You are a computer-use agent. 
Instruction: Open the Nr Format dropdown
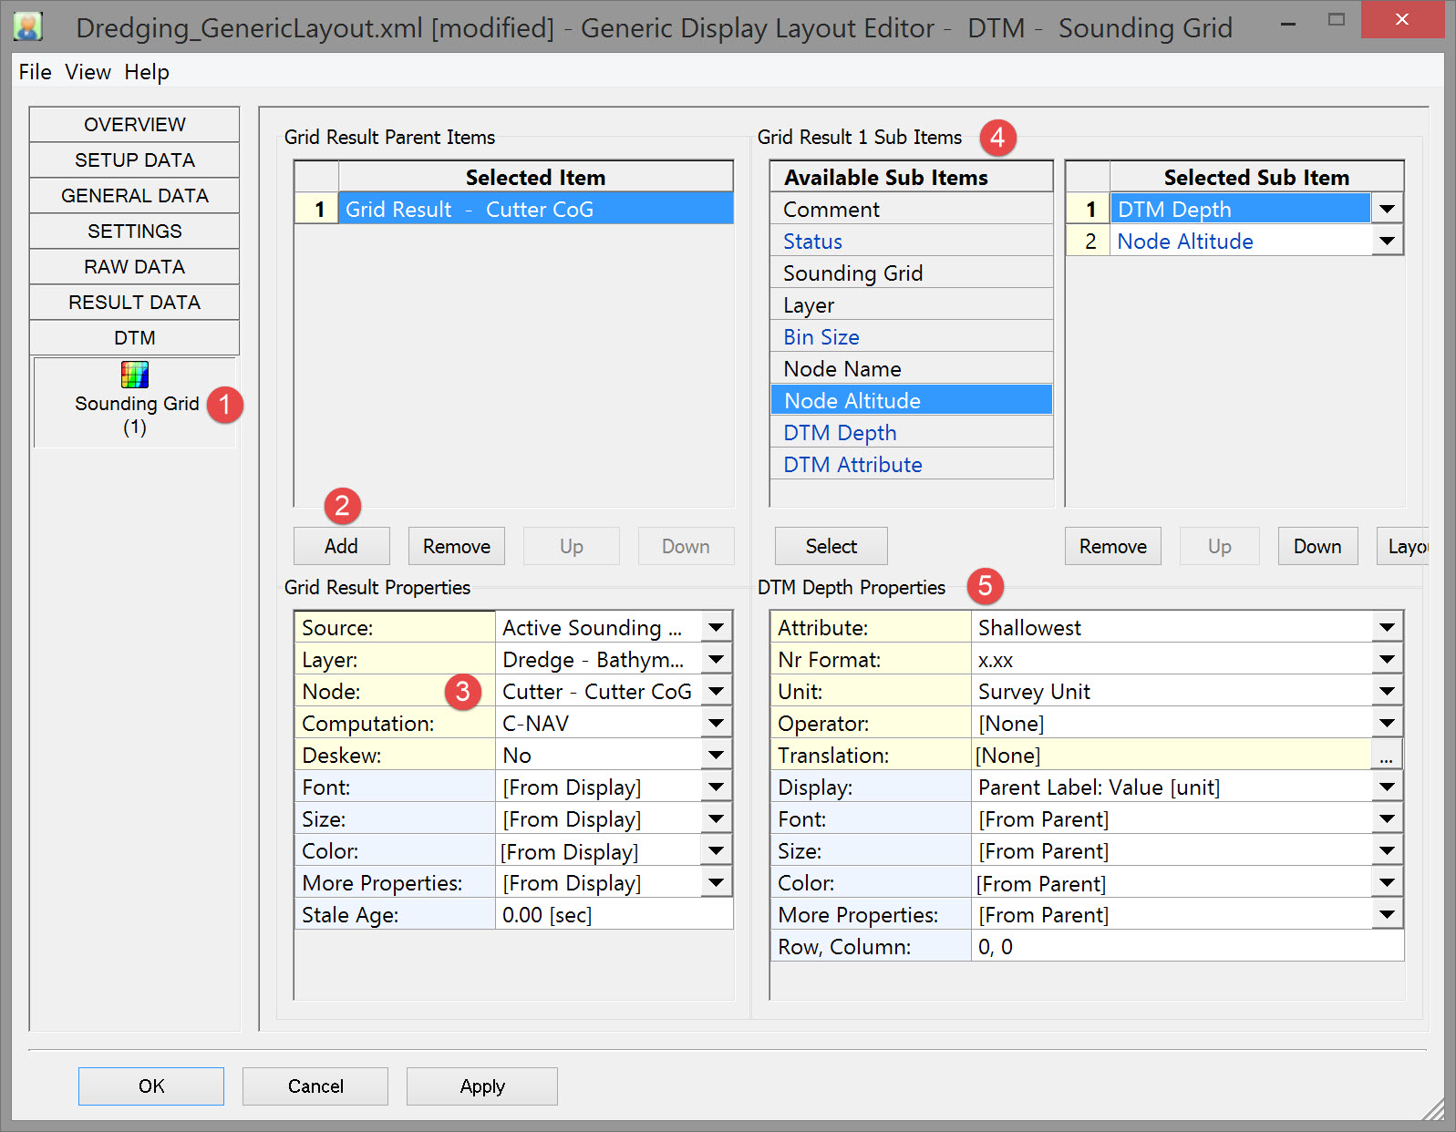1387,660
